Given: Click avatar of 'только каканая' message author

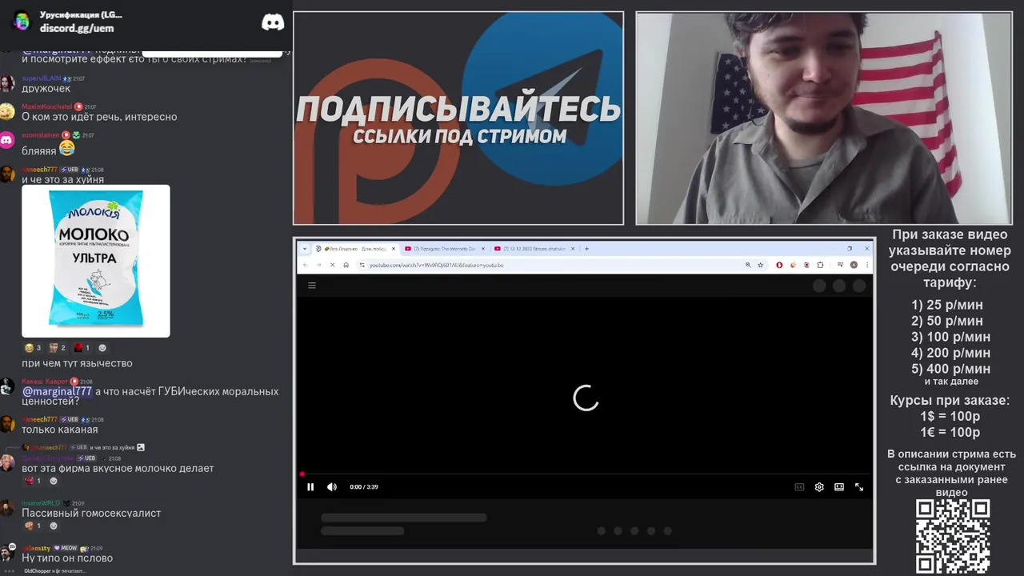Looking at the screenshot, I should tap(7, 423).
